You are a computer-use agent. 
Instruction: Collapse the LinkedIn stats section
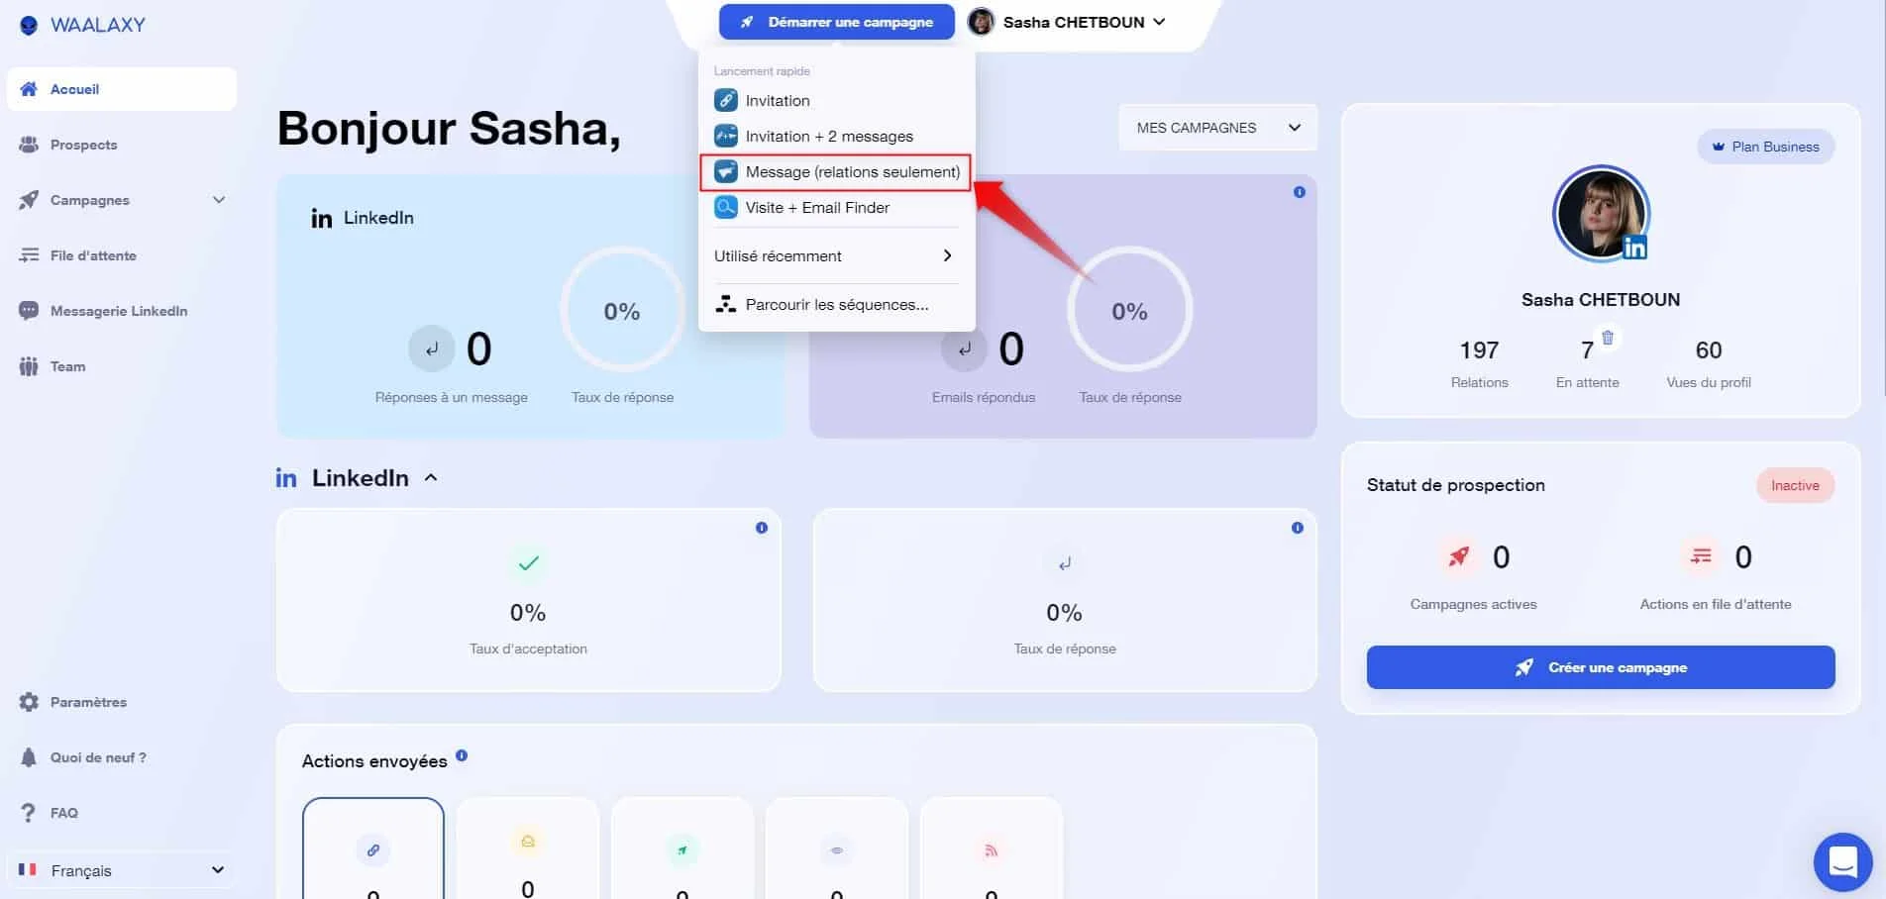[x=431, y=477]
